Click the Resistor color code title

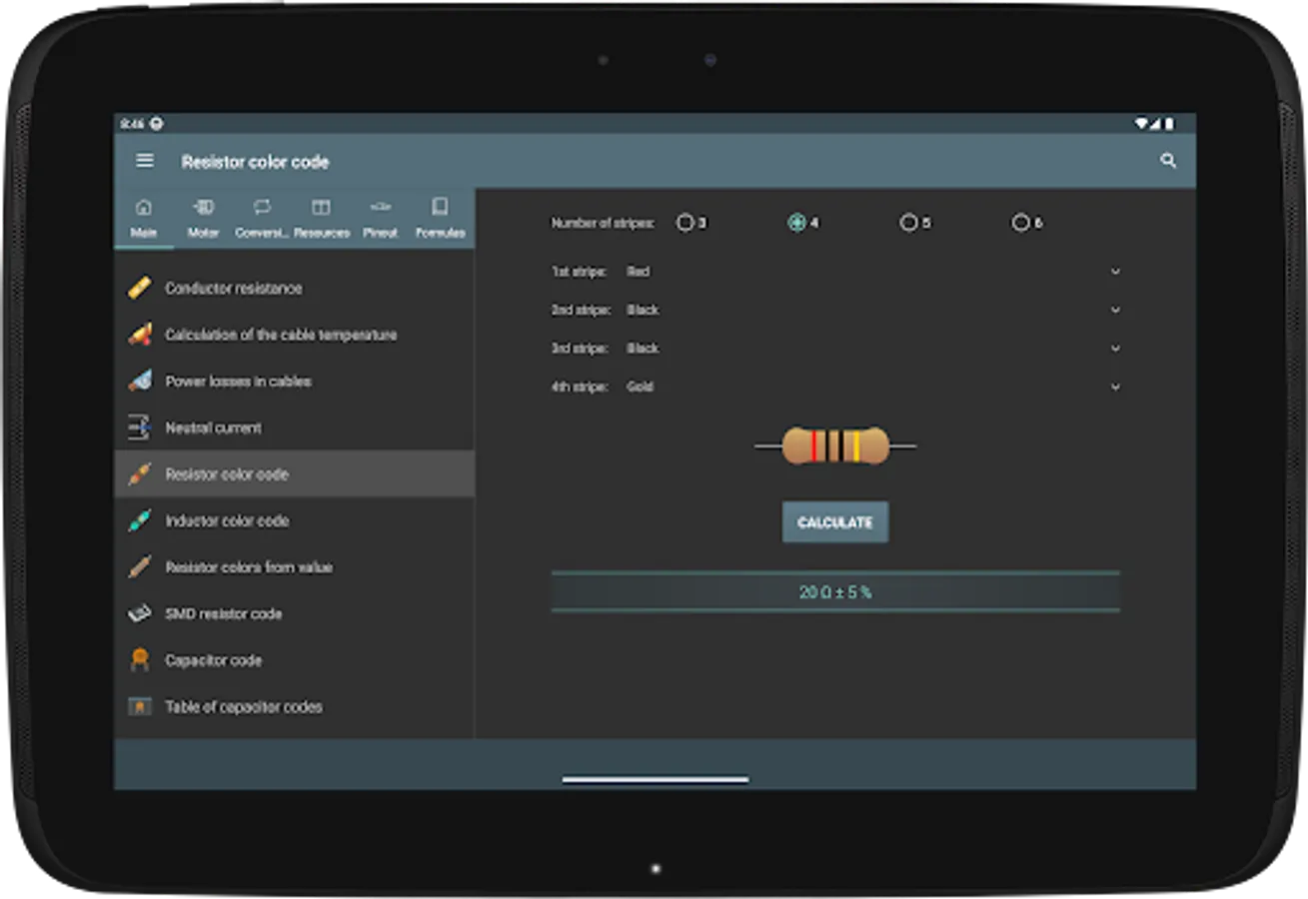pyautogui.click(x=255, y=162)
